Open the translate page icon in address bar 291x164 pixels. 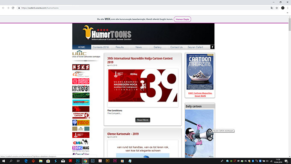(x=272, y=8)
